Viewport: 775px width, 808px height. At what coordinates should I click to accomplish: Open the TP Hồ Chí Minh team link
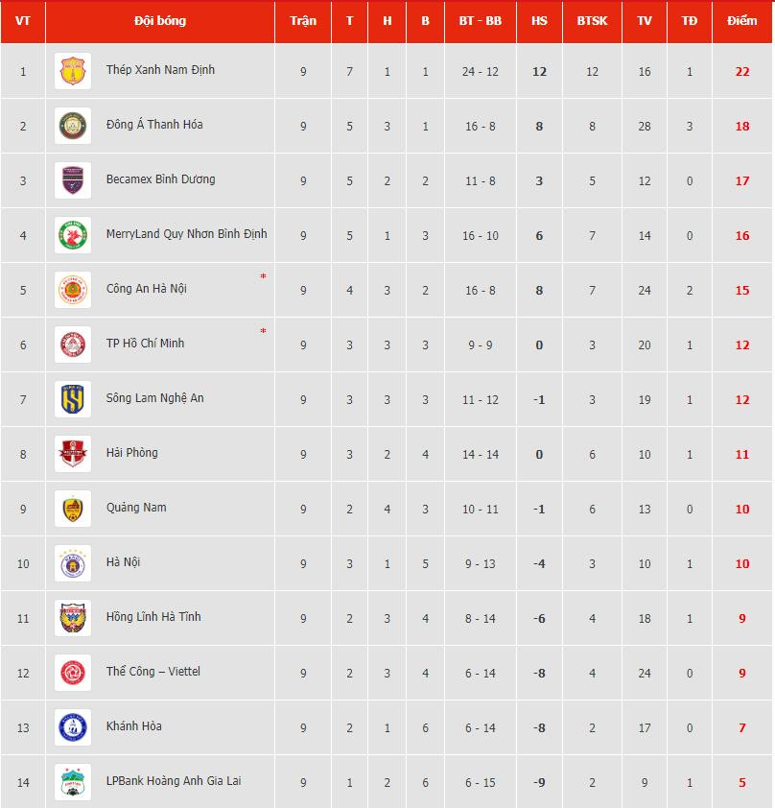(x=145, y=344)
